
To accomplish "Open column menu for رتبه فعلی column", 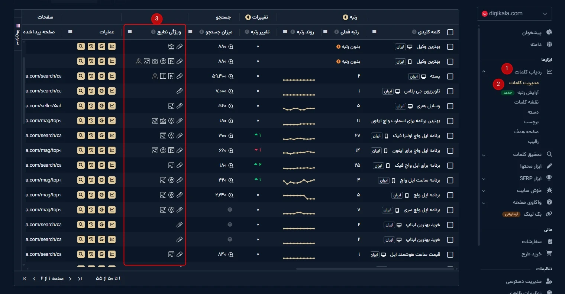I will [325, 32].
